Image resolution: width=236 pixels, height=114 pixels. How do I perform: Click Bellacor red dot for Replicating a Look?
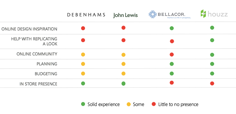point(172,41)
